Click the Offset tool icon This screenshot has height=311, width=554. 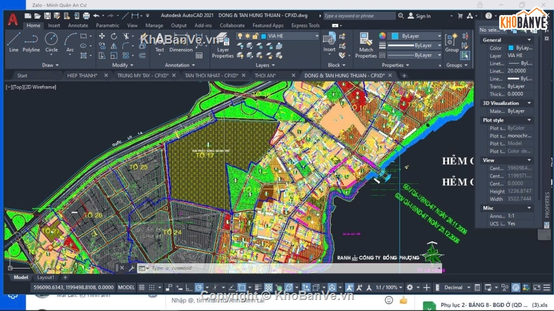click(142, 55)
